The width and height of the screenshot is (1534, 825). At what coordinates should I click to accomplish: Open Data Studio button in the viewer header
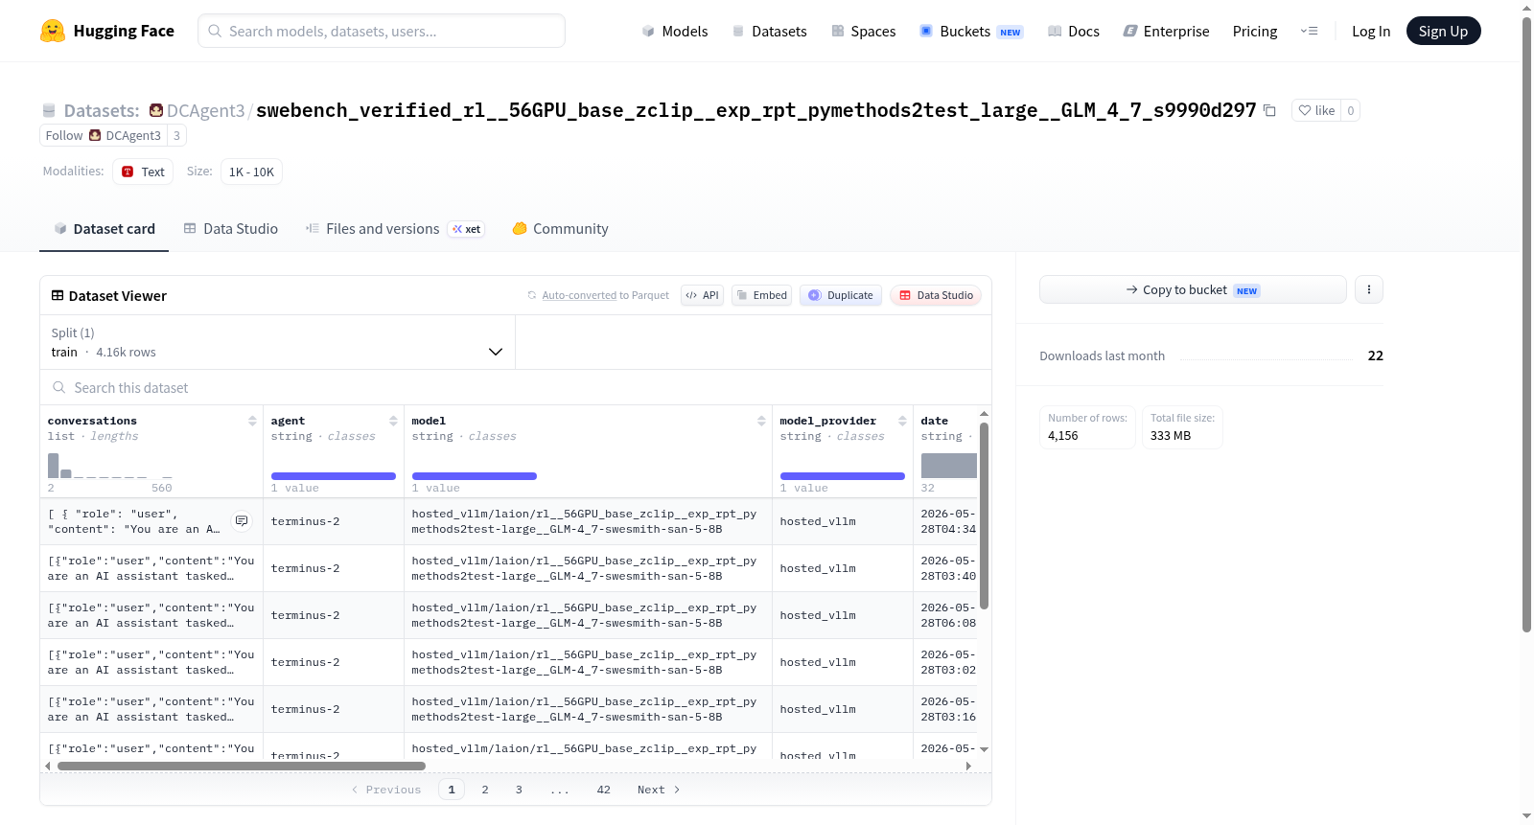pyautogui.click(x=936, y=295)
